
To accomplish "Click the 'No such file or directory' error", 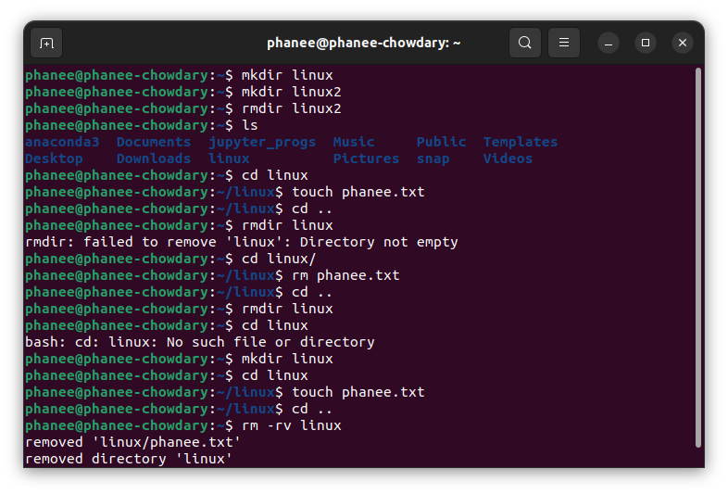I will click(x=200, y=342).
